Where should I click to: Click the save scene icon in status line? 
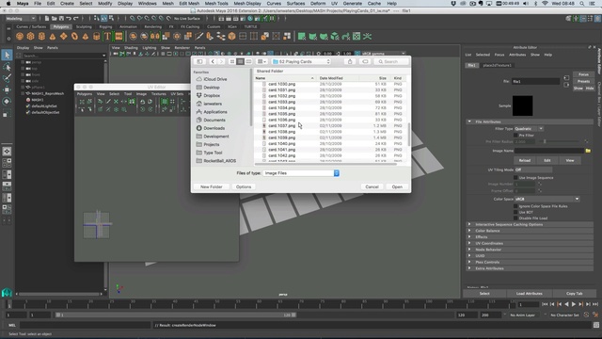point(61,18)
